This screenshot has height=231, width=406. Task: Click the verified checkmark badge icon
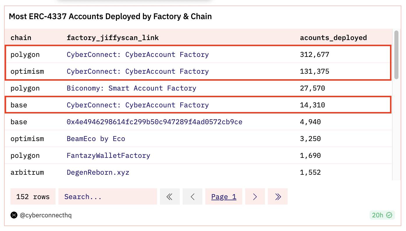389,215
